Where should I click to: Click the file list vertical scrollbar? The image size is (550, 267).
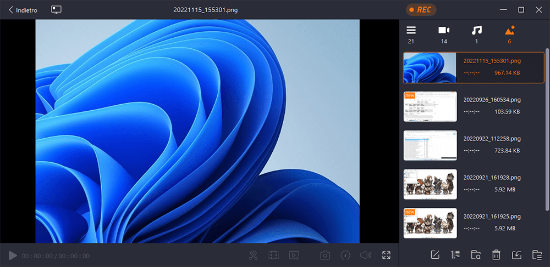click(x=547, y=129)
